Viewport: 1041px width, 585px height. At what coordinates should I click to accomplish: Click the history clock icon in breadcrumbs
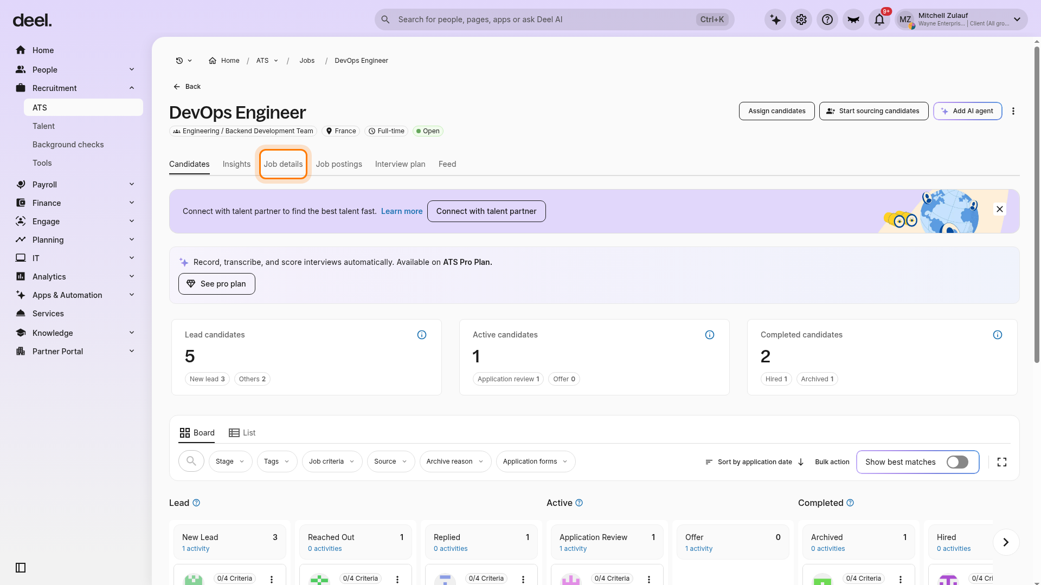179,61
